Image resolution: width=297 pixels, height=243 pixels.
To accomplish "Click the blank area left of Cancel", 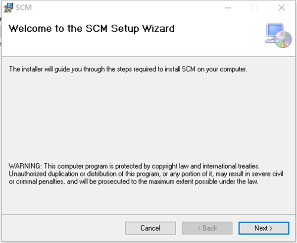I will [x=64, y=228].
